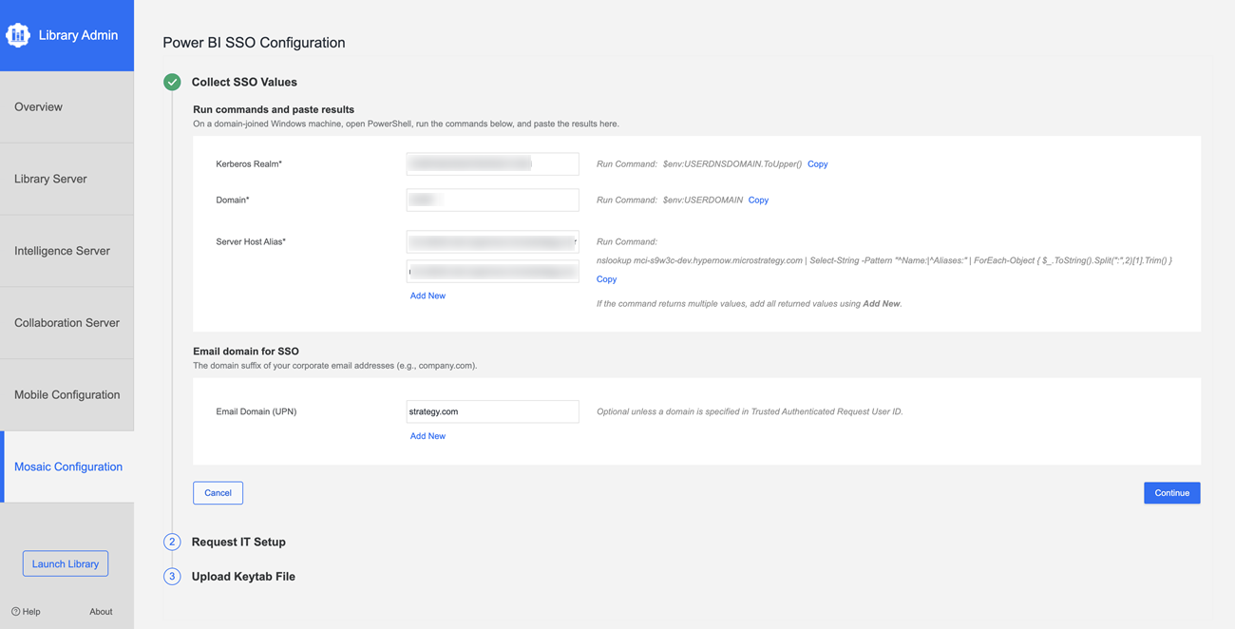Copy the Kerberos Realm command
The image size is (1235, 629).
click(817, 164)
